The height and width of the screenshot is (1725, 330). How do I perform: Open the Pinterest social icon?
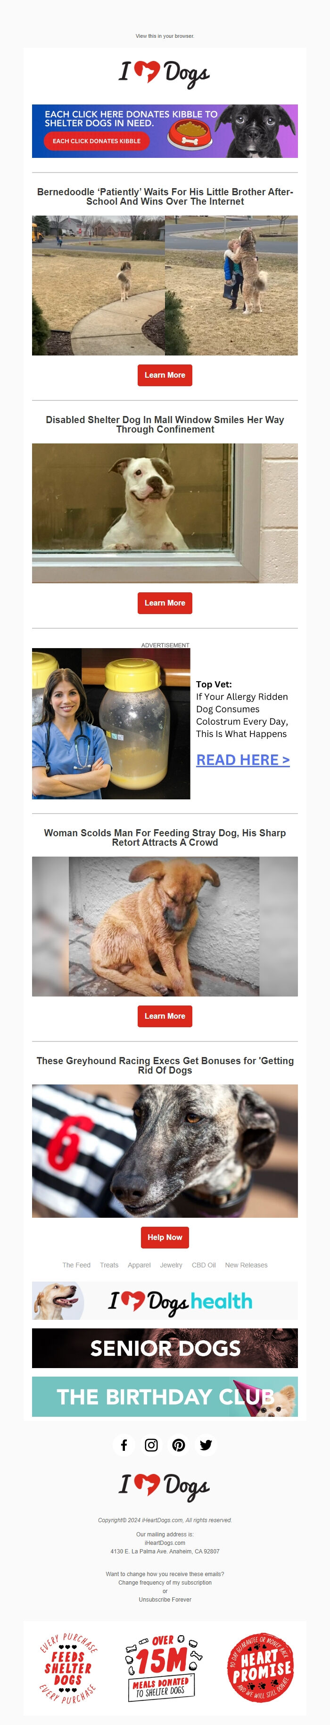pos(178,1444)
